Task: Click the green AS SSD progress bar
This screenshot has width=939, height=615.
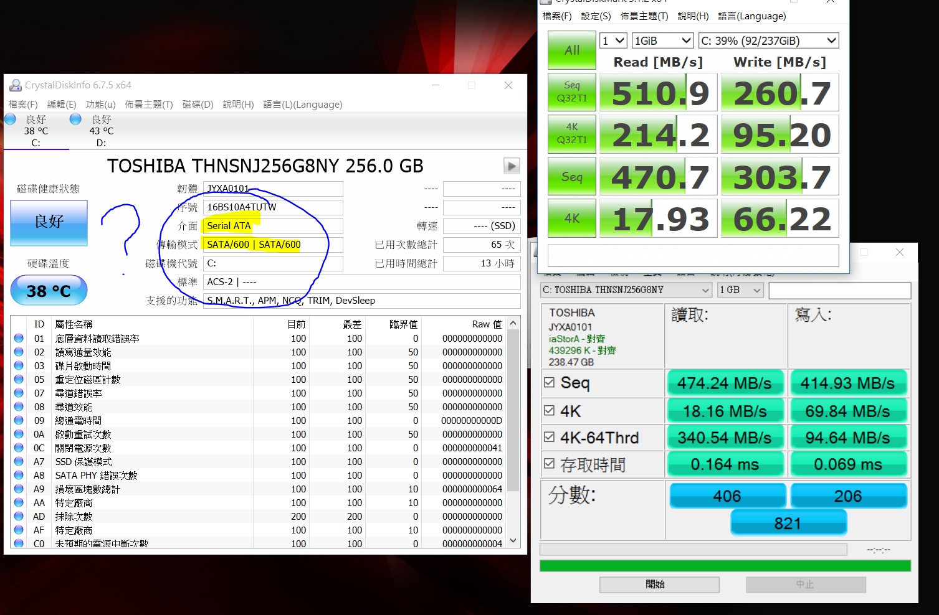Action: 725,565
